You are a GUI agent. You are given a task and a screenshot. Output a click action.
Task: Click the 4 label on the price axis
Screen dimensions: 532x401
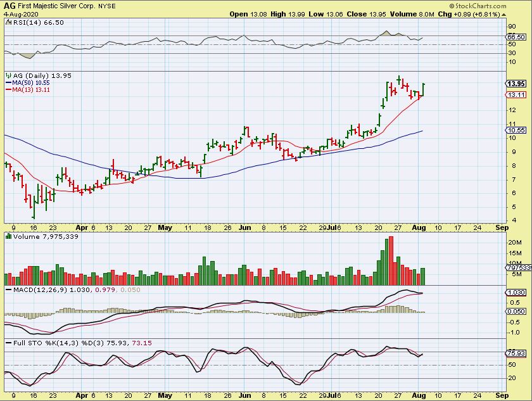(514, 220)
